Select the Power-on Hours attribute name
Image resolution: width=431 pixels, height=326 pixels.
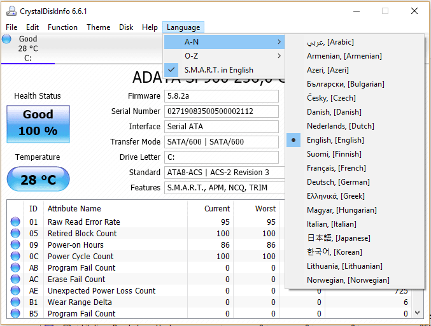pos(76,245)
